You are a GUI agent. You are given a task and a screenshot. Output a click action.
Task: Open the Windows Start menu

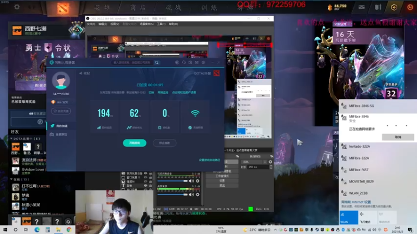(x=5, y=229)
